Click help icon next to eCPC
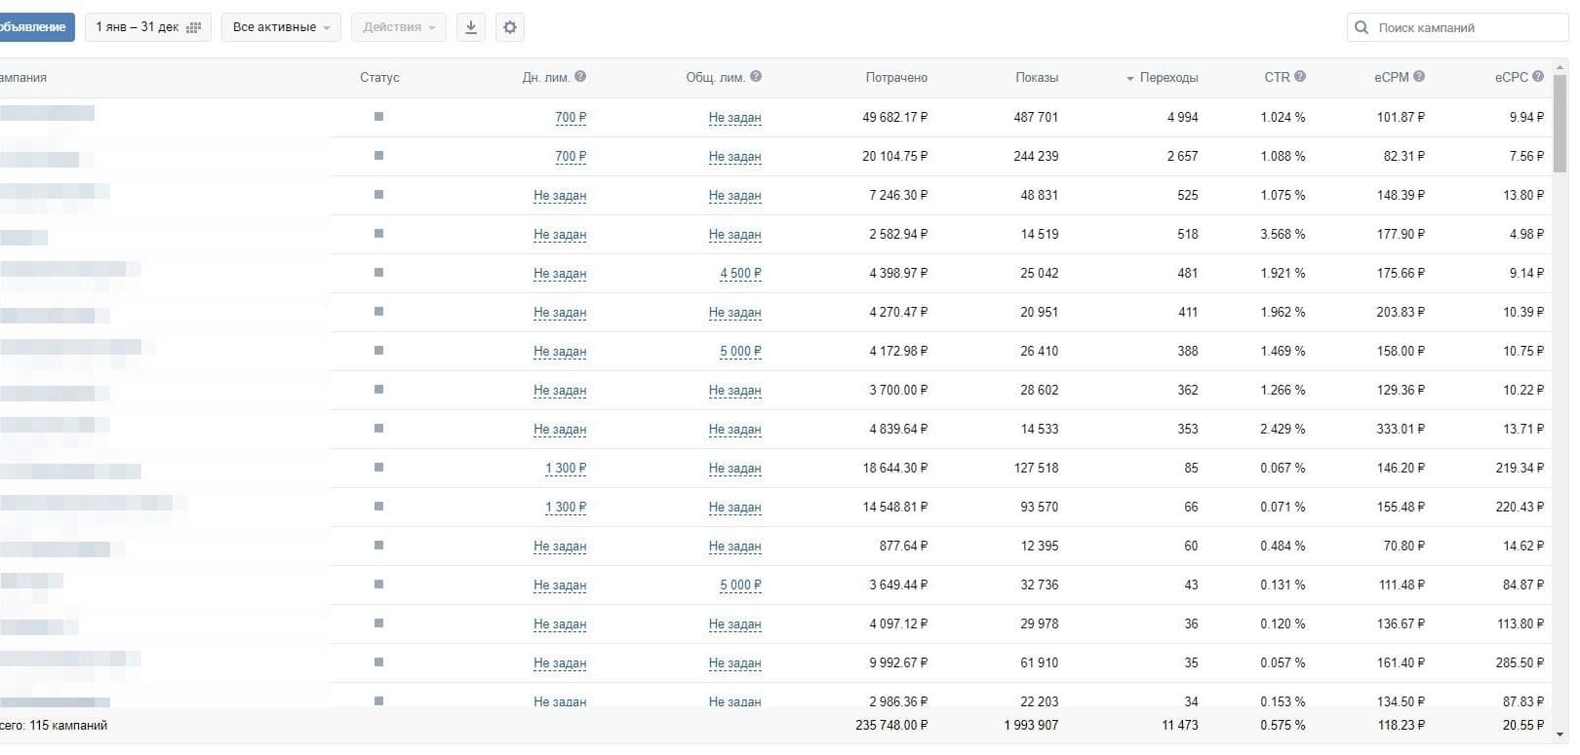The width and height of the screenshot is (1580, 755). [1538, 76]
